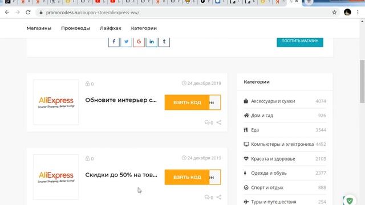Click the house icon beside Дом и сад

click(246, 115)
